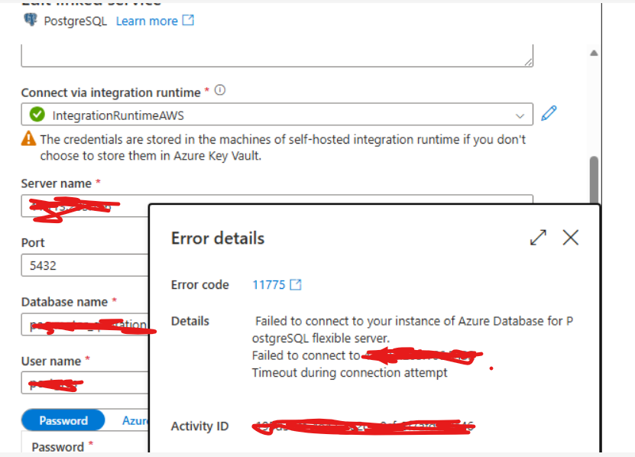Click the credentials storage warning message
The image size is (635, 457).
tap(283, 147)
